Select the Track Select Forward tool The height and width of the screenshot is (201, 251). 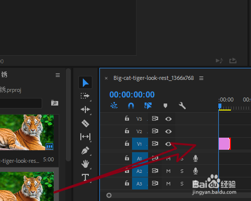pyautogui.click(x=85, y=96)
